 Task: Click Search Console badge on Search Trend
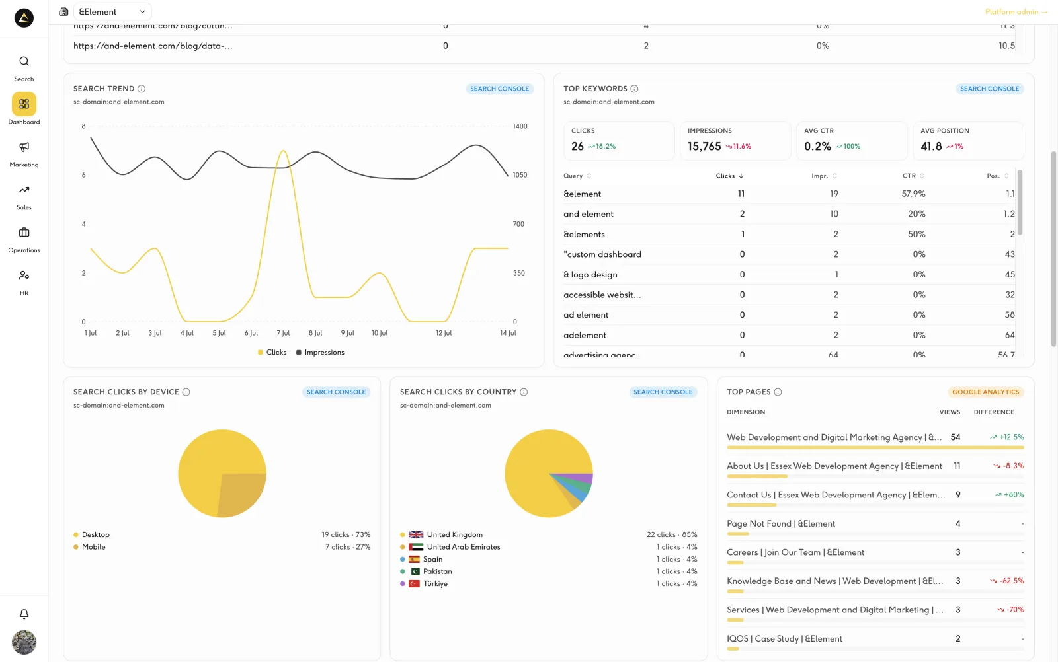pyautogui.click(x=499, y=89)
